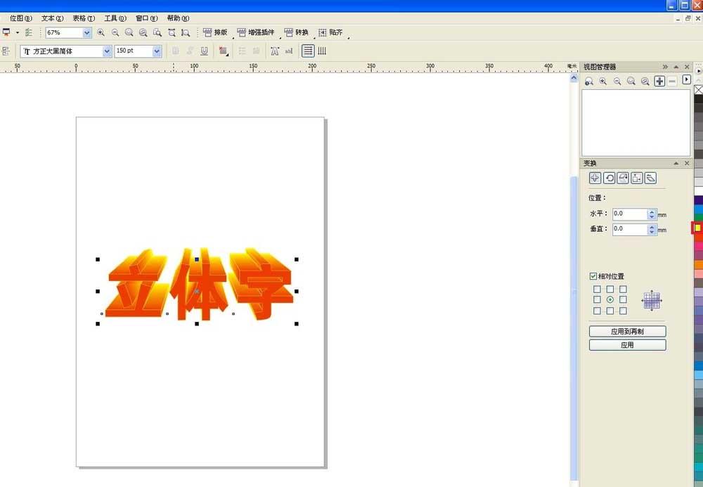Check the top-right anchor point box

(x=623, y=290)
